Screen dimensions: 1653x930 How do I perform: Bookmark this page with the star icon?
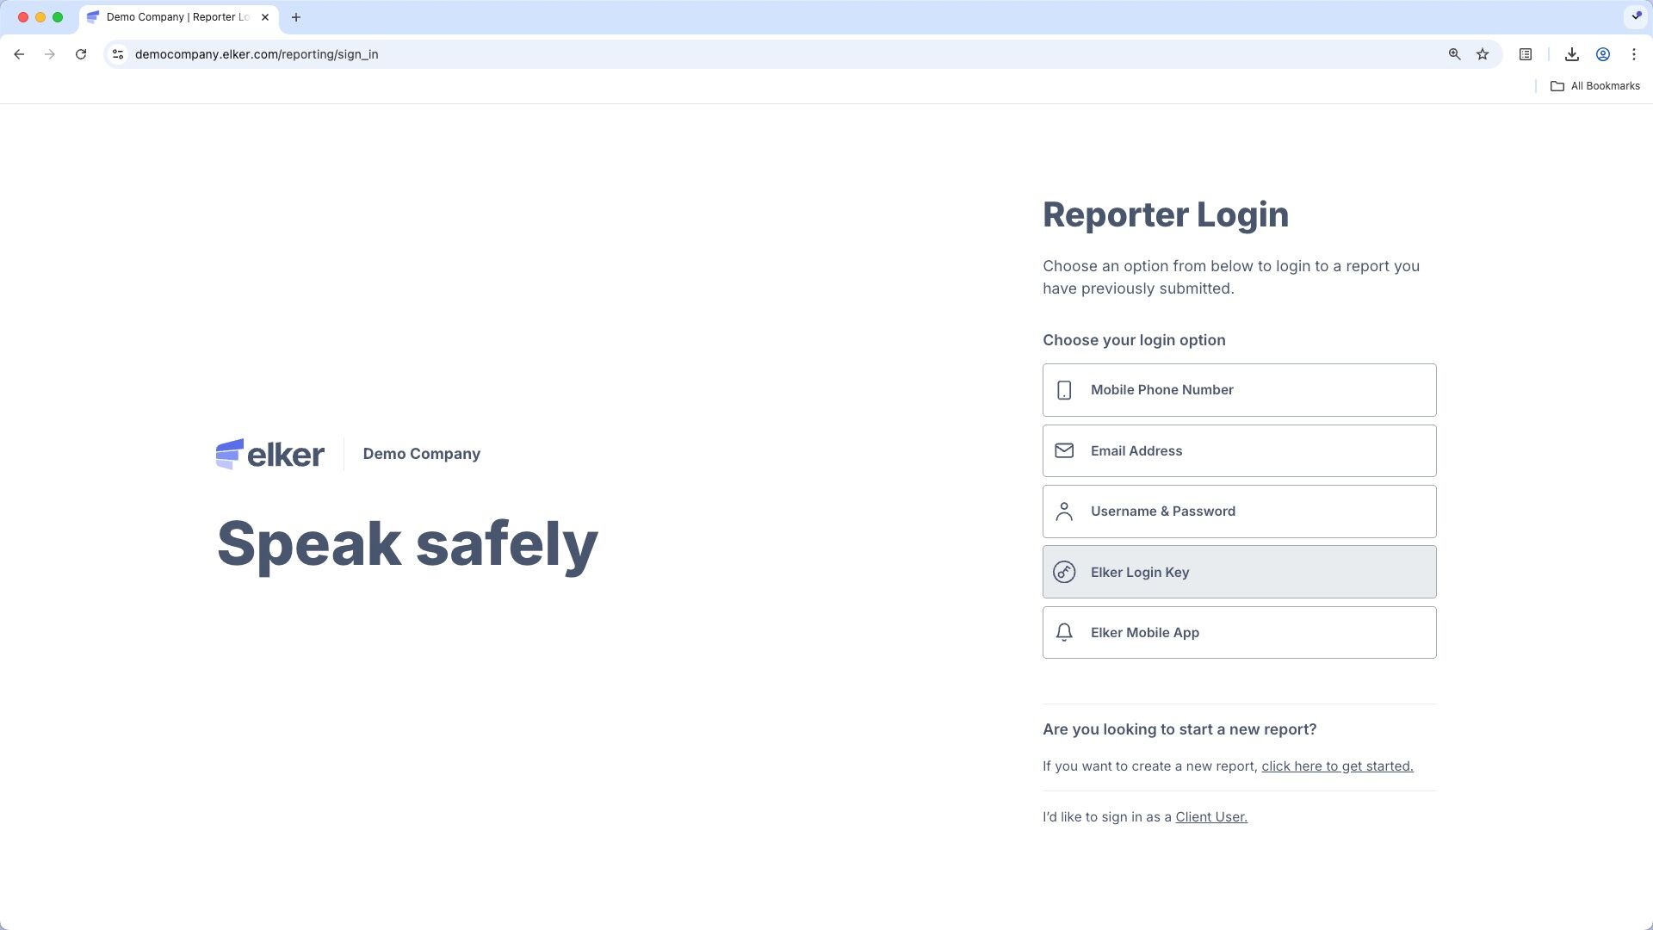pyautogui.click(x=1483, y=54)
